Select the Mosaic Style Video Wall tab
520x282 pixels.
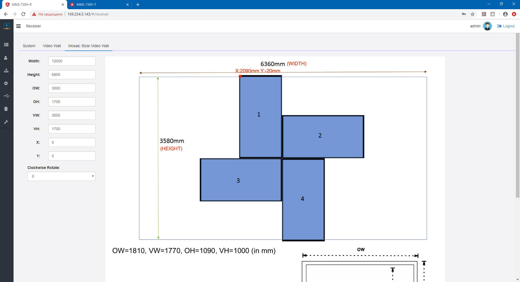tap(88, 46)
